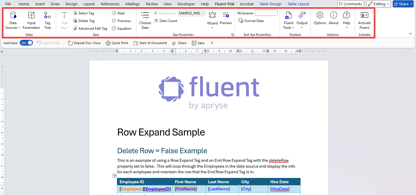This screenshot has width=416, height=195.
Task: Open the About info icon
Action: point(333,18)
